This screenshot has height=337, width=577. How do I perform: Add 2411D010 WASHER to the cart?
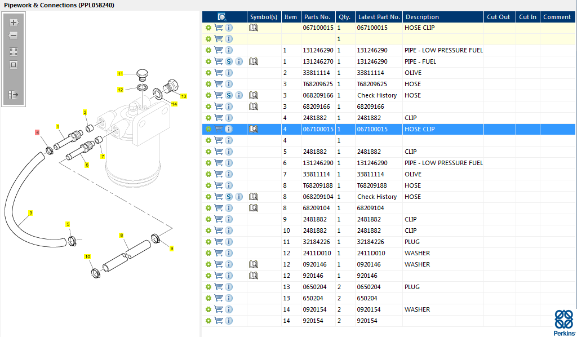point(219,252)
